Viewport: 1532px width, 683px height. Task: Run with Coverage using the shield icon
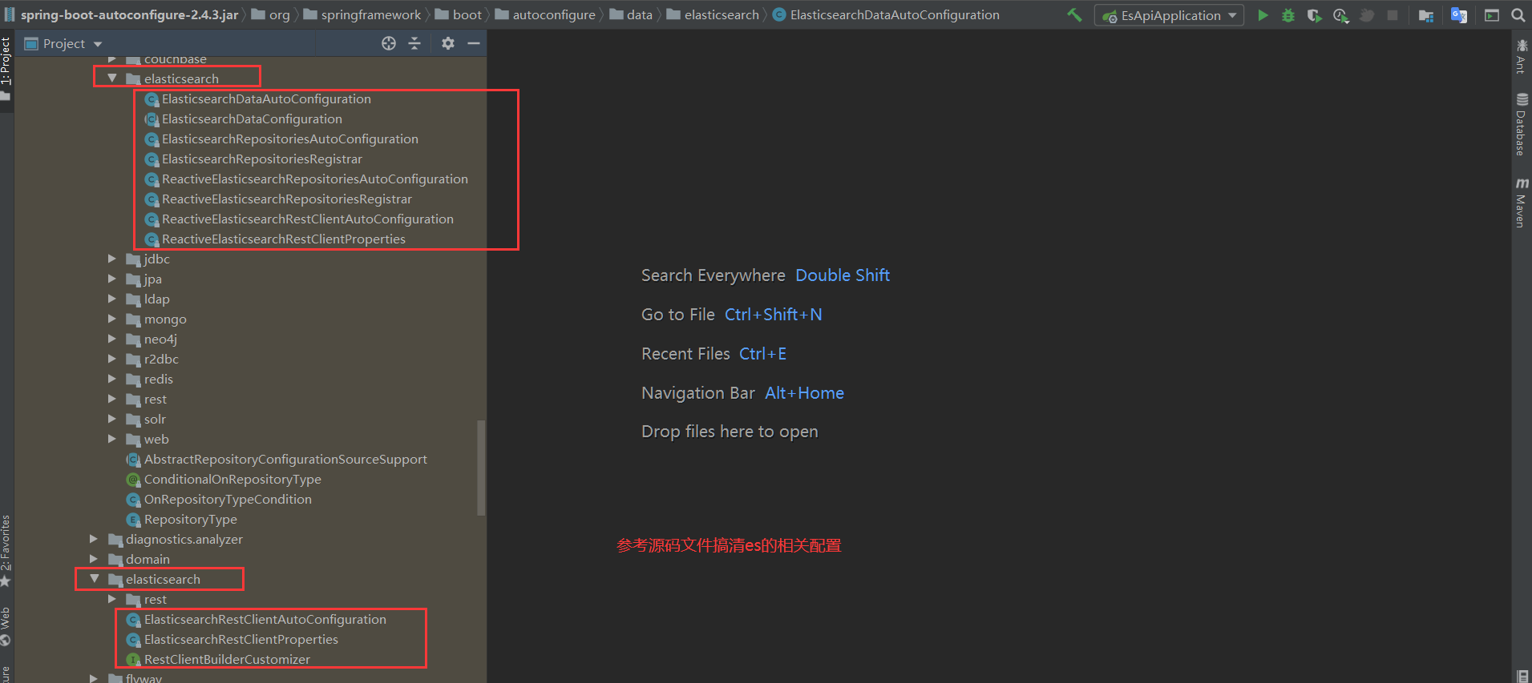pyautogui.click(x=1314, y=15)
